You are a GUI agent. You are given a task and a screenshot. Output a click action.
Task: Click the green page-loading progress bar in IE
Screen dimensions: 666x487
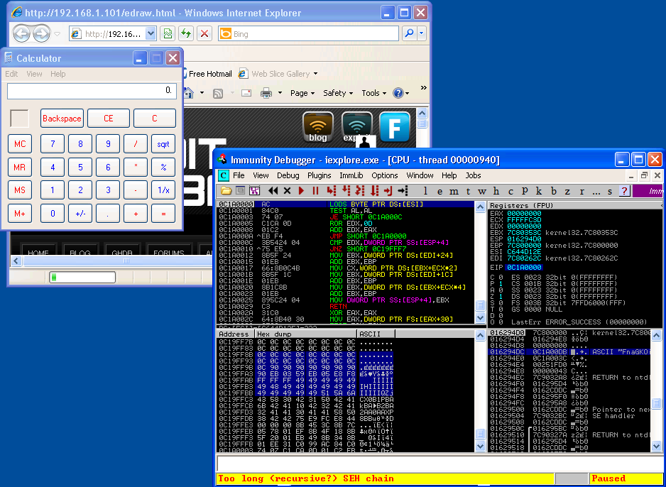(x=82, y=278)
